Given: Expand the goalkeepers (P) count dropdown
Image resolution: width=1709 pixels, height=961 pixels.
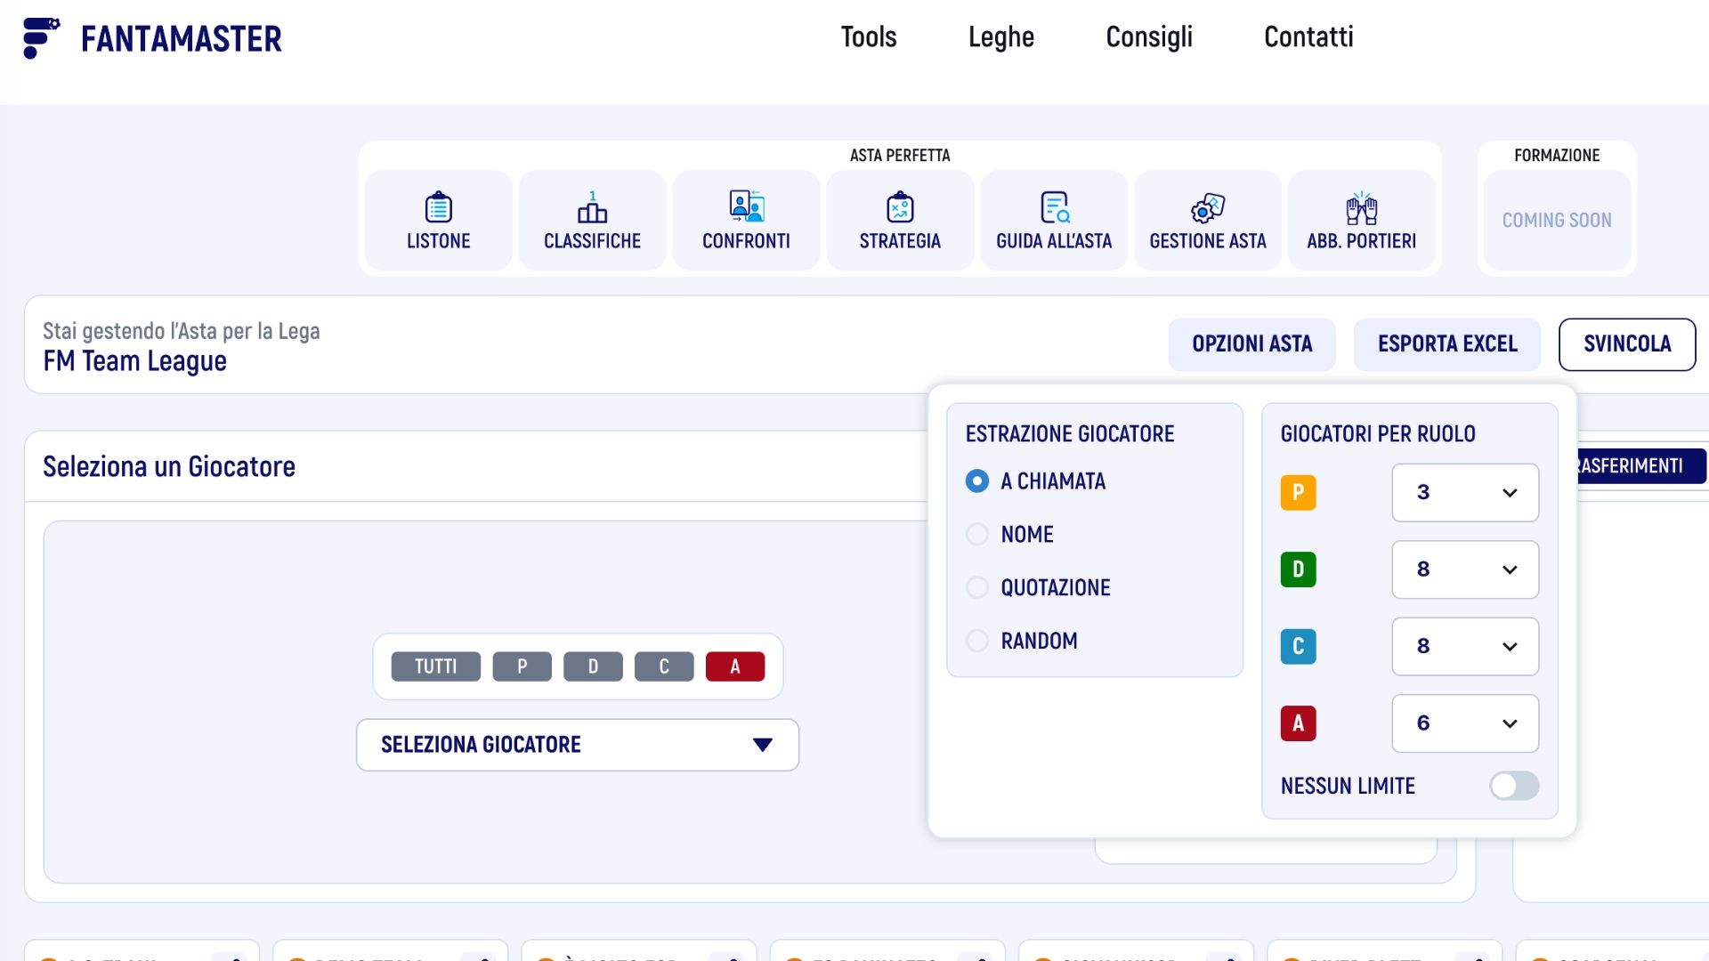Looking at the screenshot, I should pyautogui.click(x=1464, y=492).
